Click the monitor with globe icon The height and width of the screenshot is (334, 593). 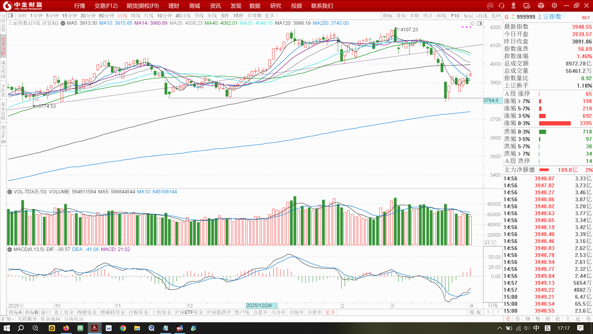[x=527, y=6]
